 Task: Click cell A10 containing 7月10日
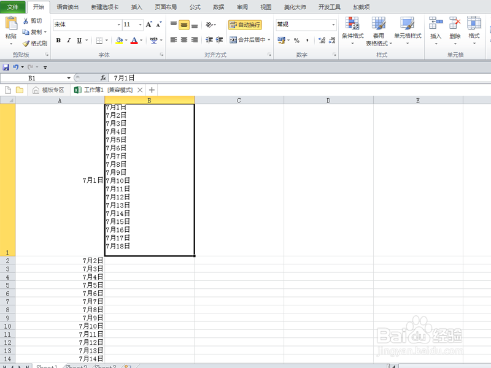point(60,326)
